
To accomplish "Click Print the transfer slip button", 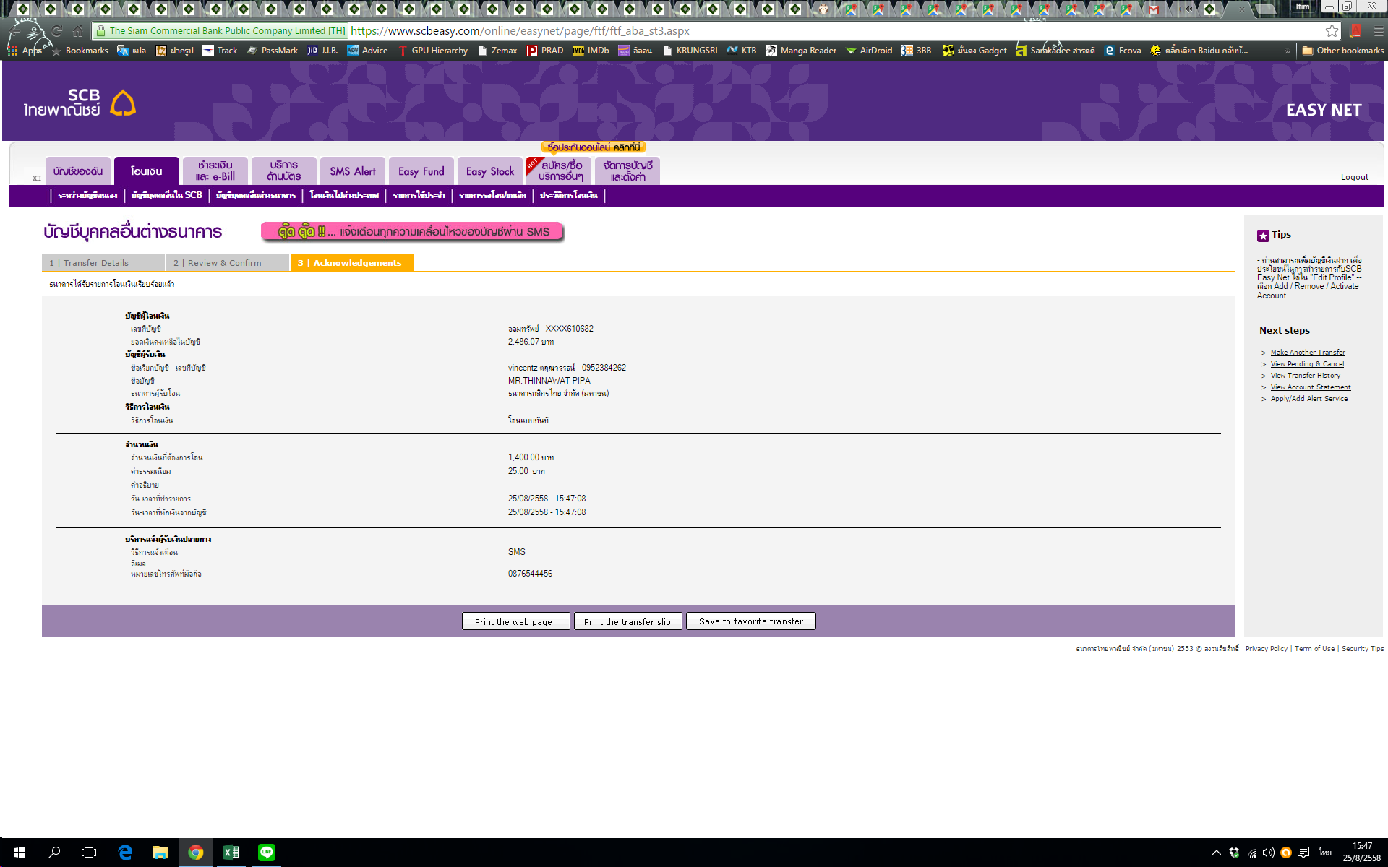I will 627,621.
